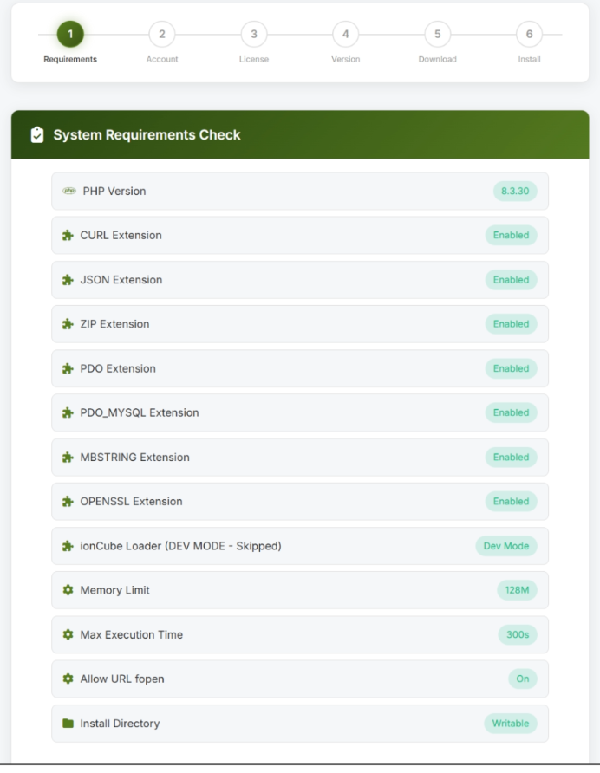
Task: Click the CURL Extension puzzle icon
Action: [x=68, y=235]
